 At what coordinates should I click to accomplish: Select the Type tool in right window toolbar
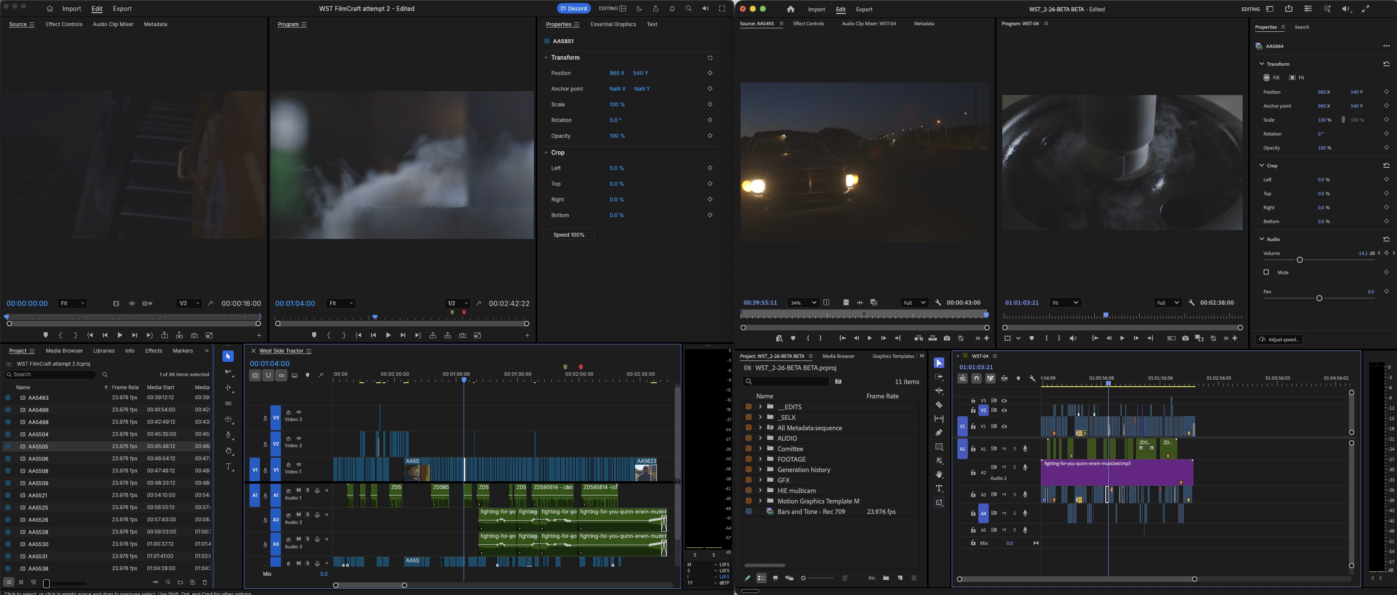coord(939,489)
